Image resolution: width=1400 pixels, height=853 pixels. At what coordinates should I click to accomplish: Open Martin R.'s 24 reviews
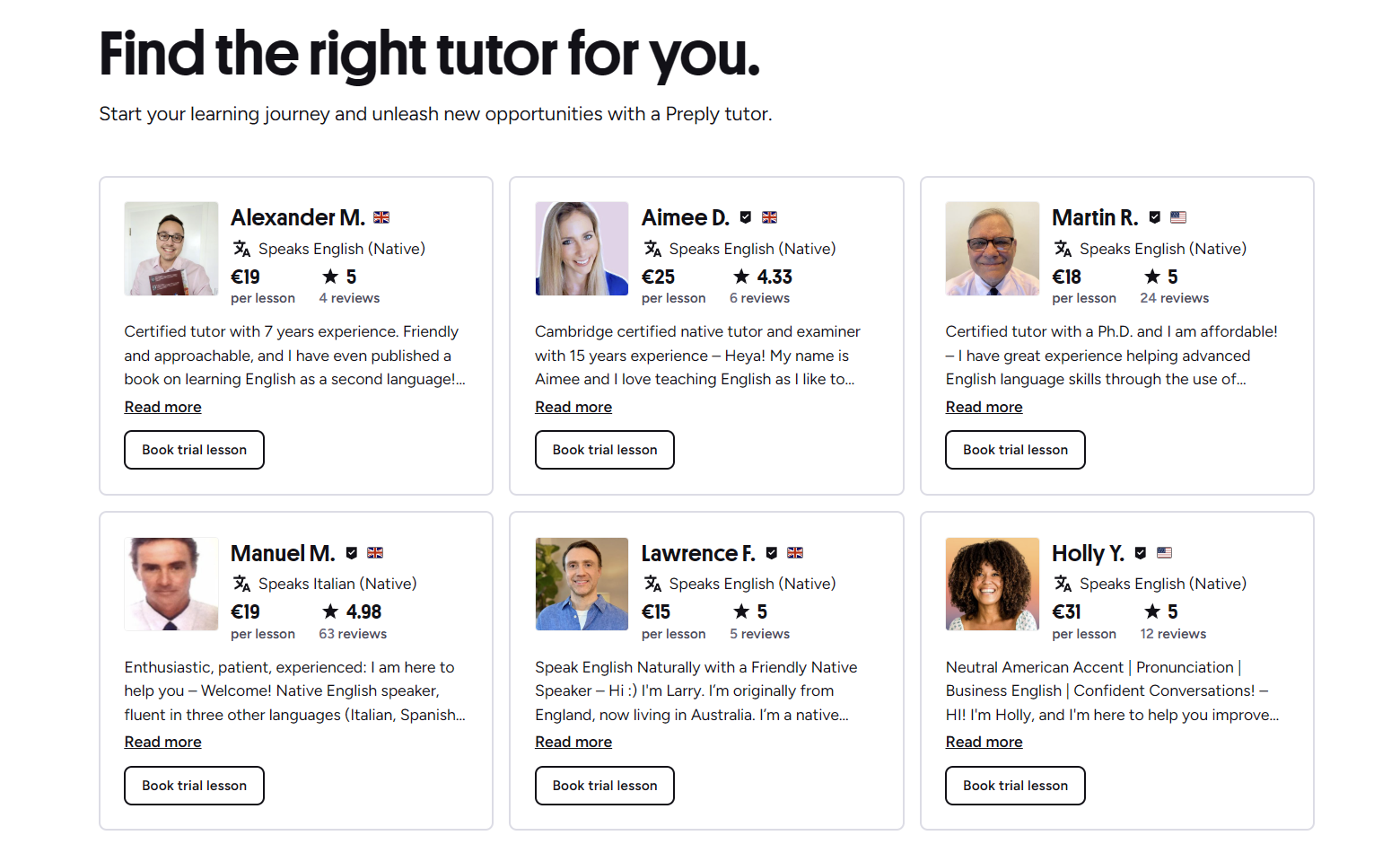click(1174, 297)
